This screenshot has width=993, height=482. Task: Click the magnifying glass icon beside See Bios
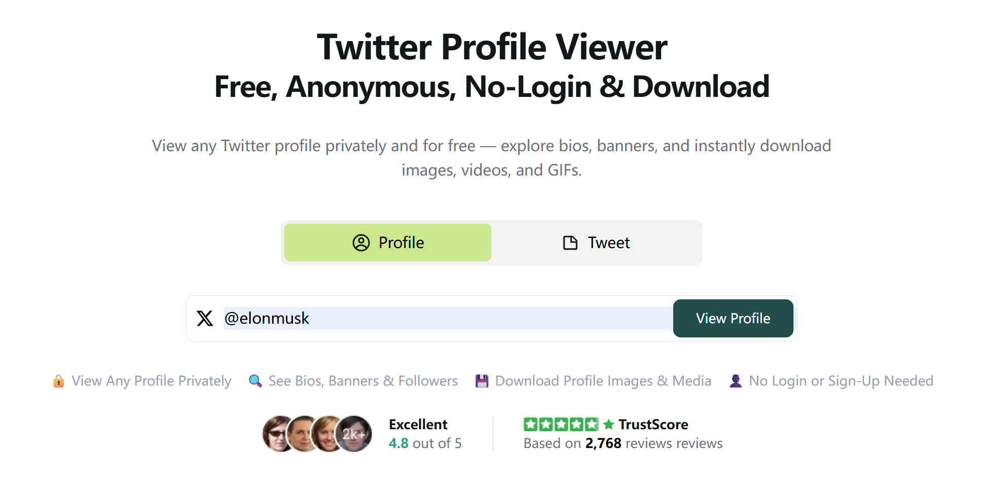pyautogui.click(x=255, y=381)
